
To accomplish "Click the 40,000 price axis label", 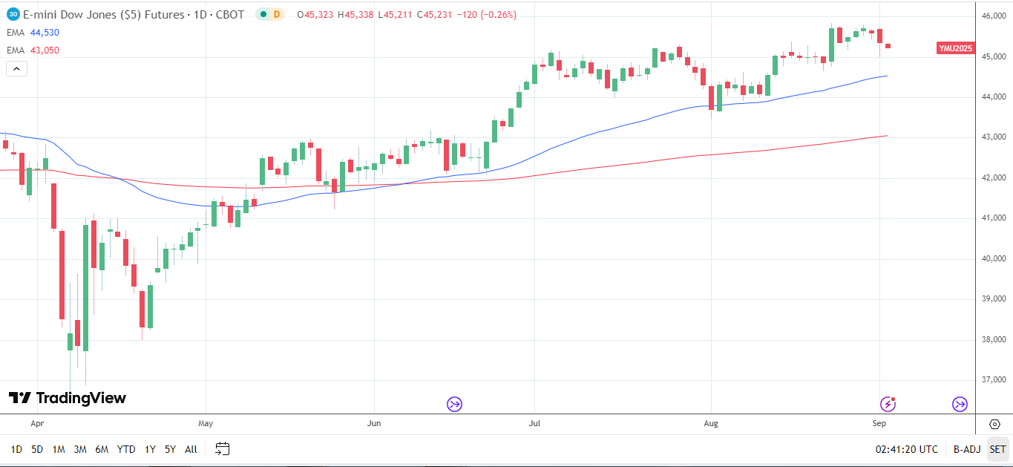I will click(x=992, y=259).
